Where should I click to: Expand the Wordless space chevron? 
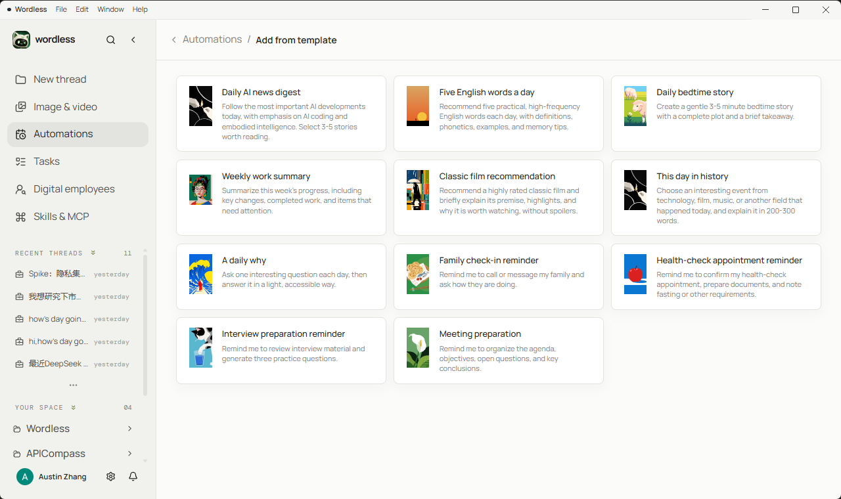point(130,429)
